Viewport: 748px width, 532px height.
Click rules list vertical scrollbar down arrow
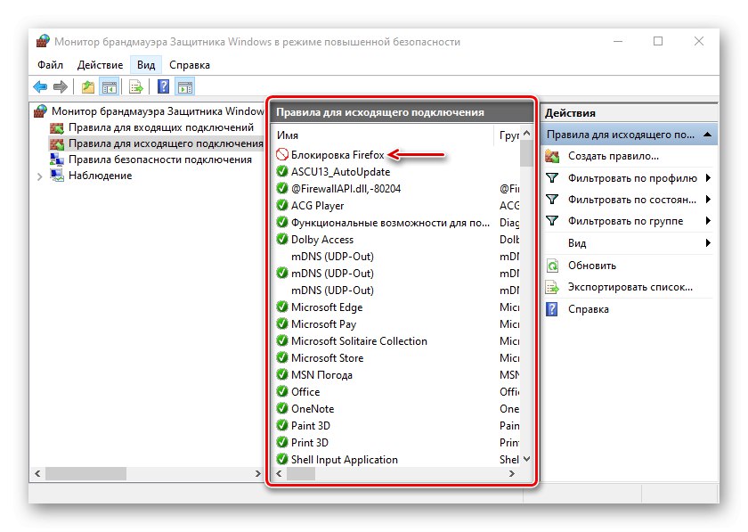pos(526,459)
